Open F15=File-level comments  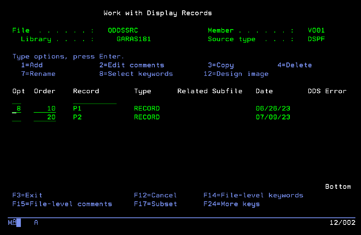(62, 204)
